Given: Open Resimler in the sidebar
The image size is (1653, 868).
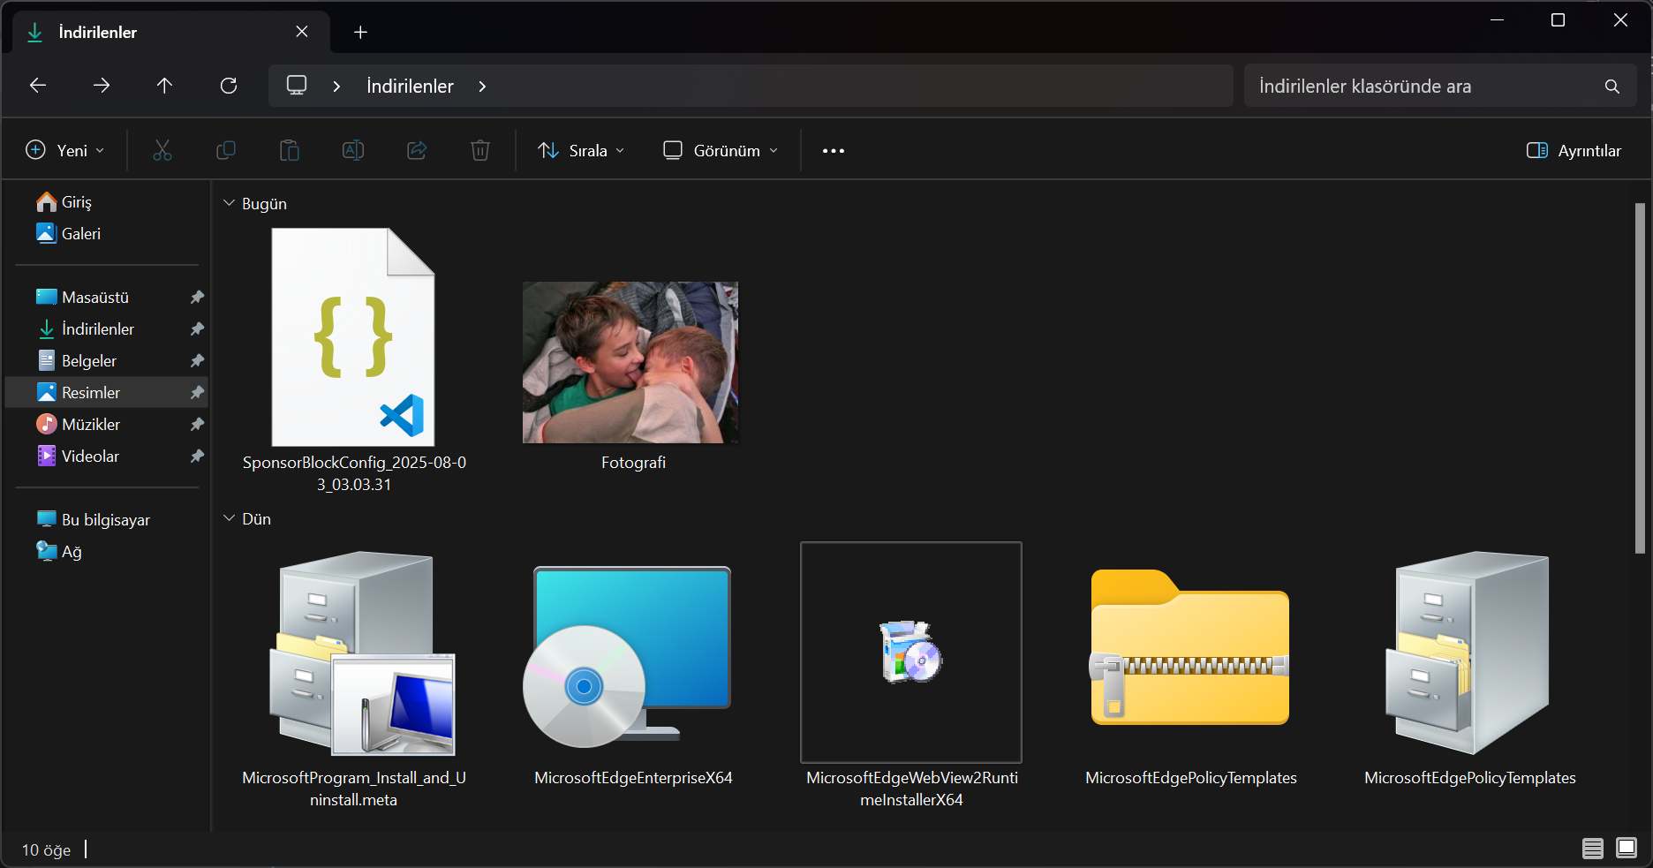Looking at the screenshot, I should coord(107,393).
